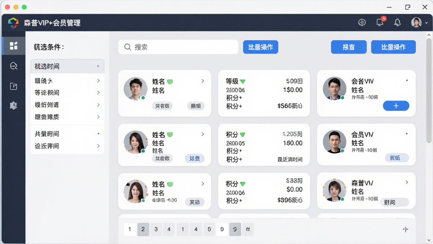Viewport: 433px width, 244px height.
Task: Click the rightmost 批量操作 button
Action: [393, 47]
